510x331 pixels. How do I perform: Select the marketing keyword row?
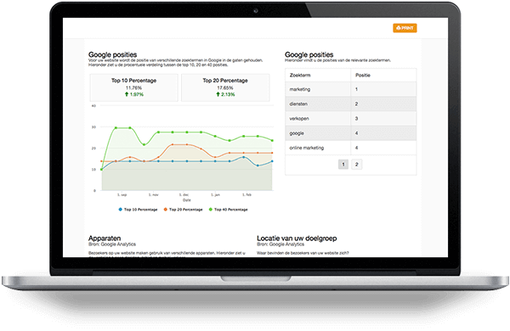point(350,89)
